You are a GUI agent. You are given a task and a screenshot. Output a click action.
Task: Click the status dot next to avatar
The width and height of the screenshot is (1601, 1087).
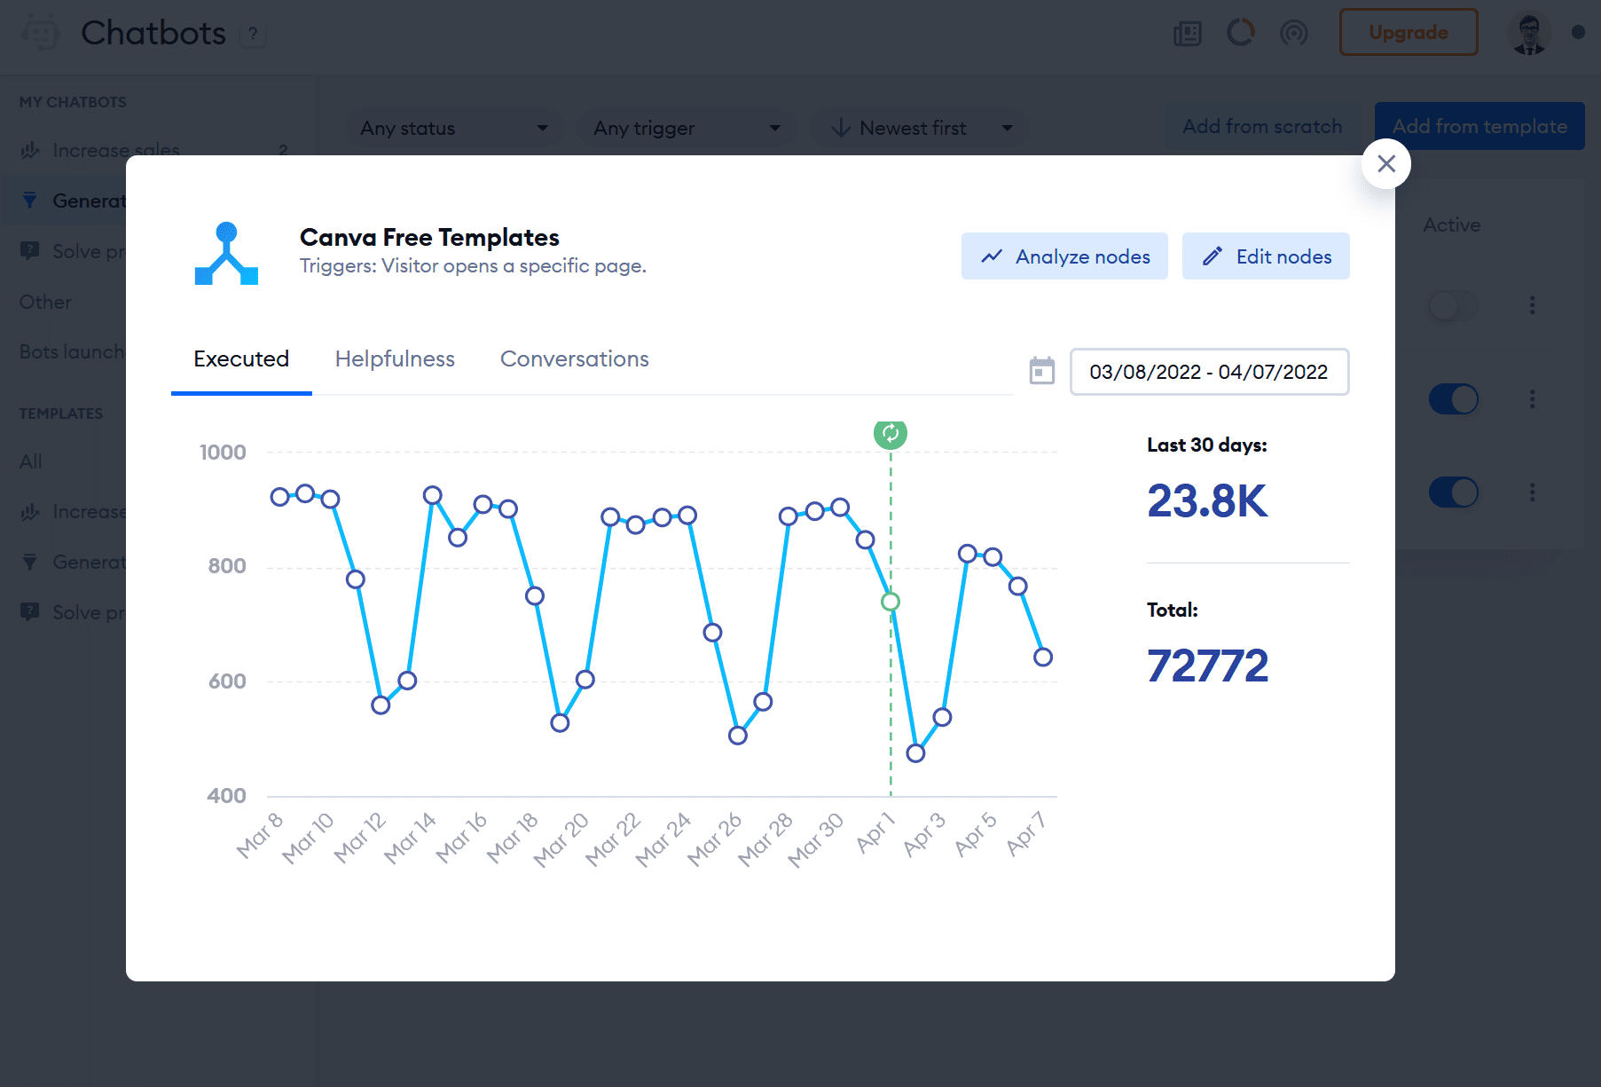coord(1578,32)
